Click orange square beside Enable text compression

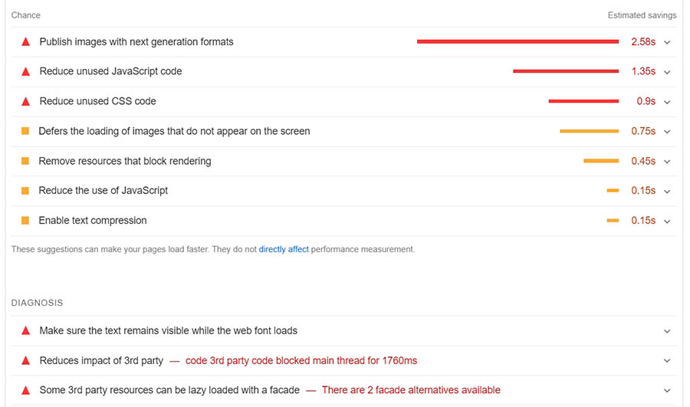click(x=25, y=221)
